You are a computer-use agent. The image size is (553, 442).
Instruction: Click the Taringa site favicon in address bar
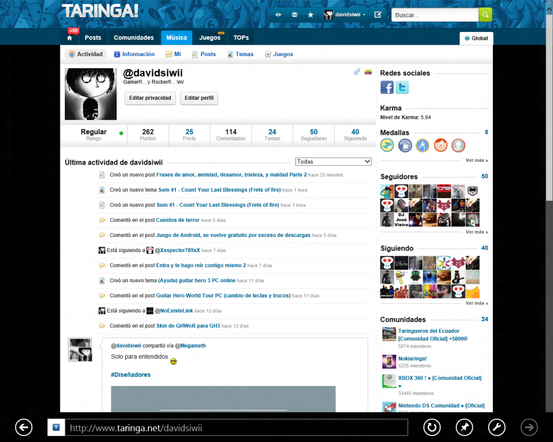tap(56, 427)
